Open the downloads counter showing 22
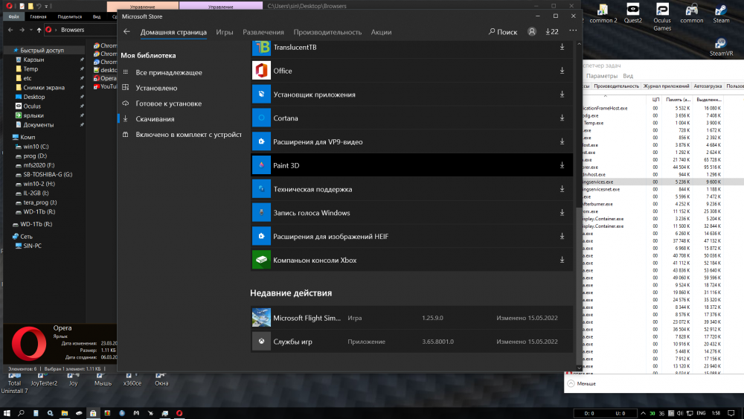 [551, 32]
